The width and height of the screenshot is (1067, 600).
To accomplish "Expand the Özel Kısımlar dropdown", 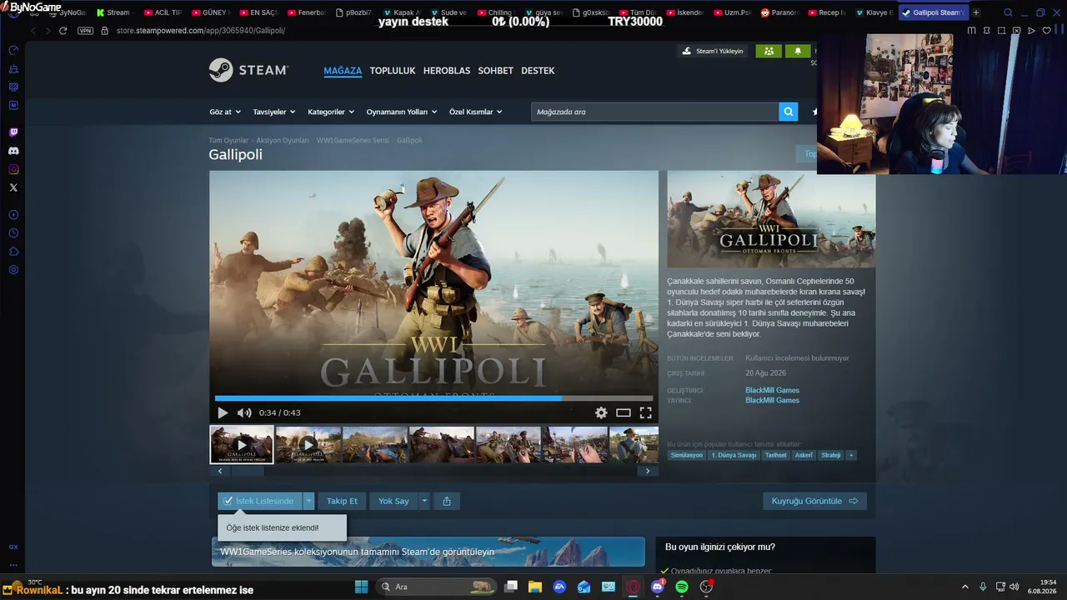I will click(475, 112).
